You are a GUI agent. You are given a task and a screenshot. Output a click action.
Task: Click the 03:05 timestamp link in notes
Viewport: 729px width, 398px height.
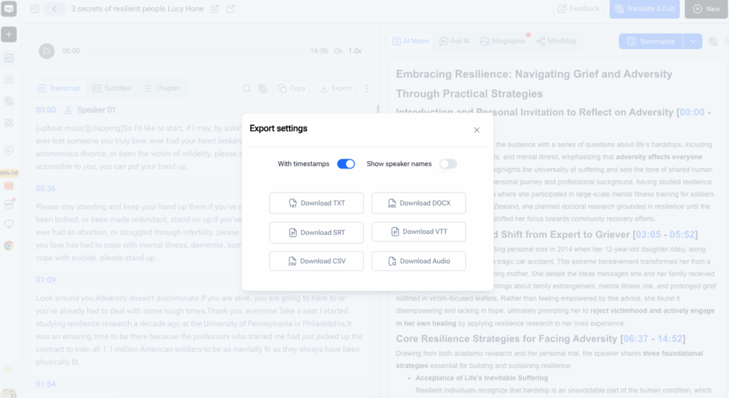pyautogui.click(x=648, y=235)
